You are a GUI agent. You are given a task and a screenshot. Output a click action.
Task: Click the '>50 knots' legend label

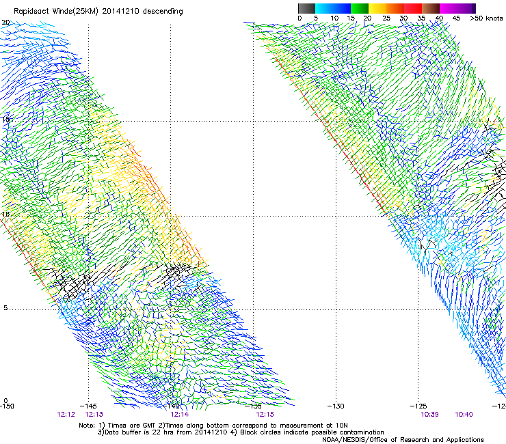[x=486, y=18]
